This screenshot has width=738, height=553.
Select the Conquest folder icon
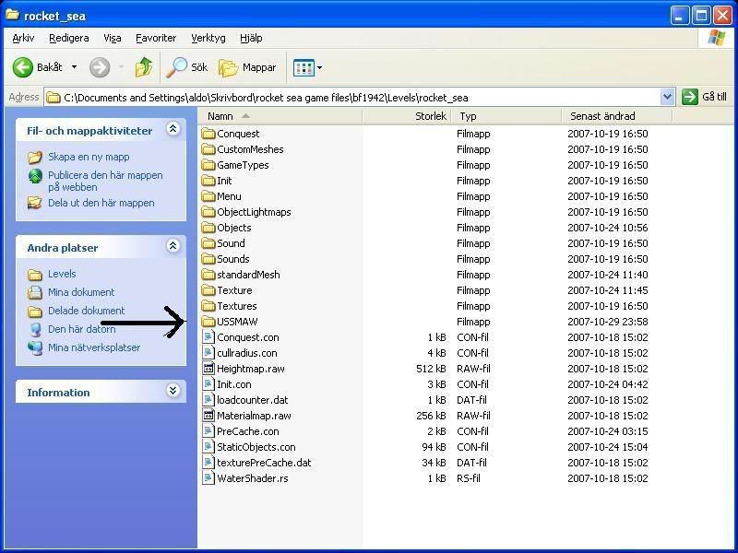208,134
